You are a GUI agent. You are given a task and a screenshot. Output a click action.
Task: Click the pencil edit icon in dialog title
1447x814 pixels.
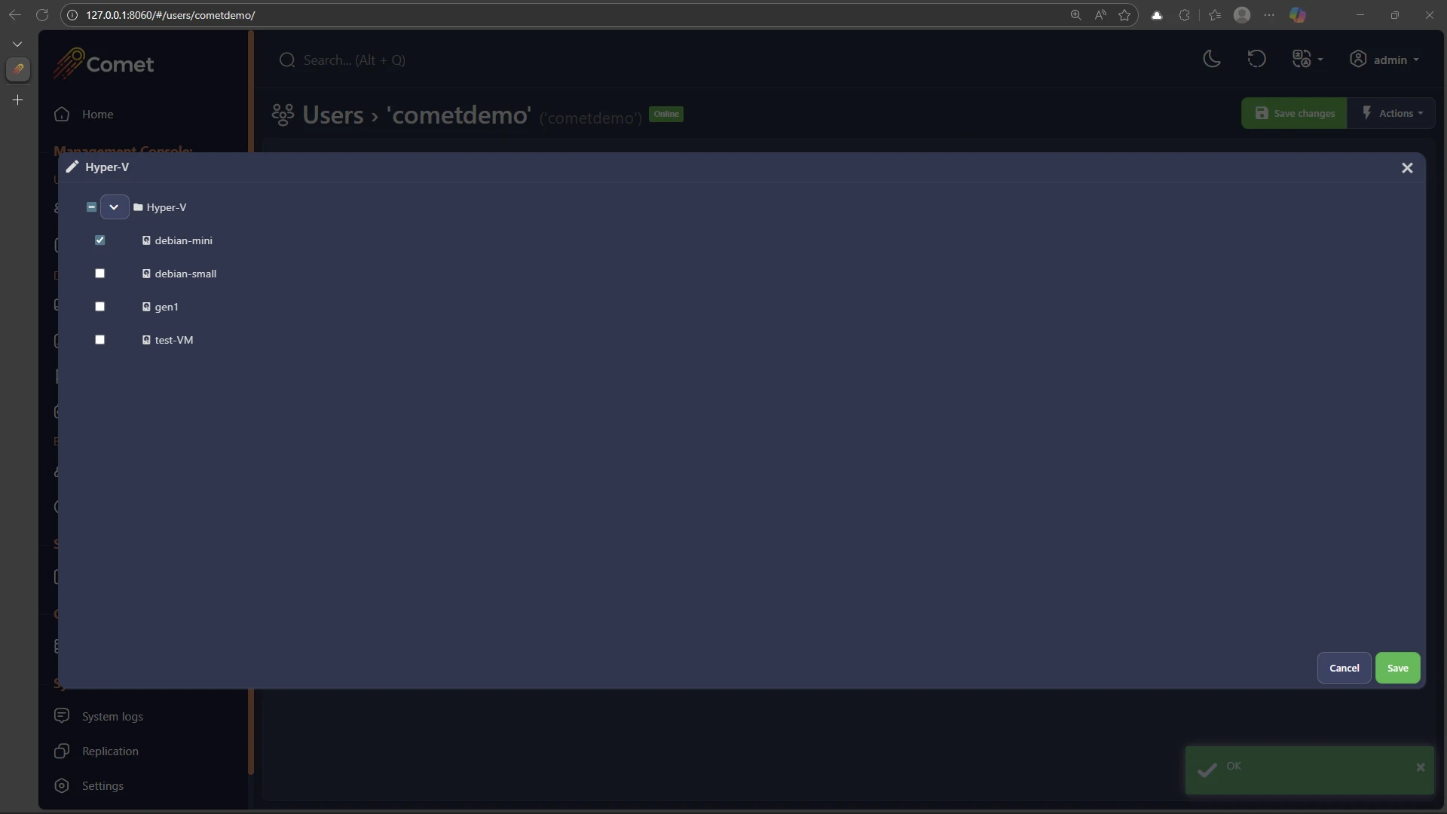[x=72, y=167]
